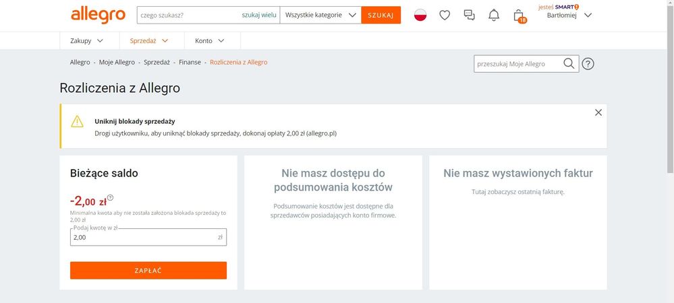The image size is (674, 303).
Task: Click Nie masz wystawionych faktur heading
Action: pos(518,174)
